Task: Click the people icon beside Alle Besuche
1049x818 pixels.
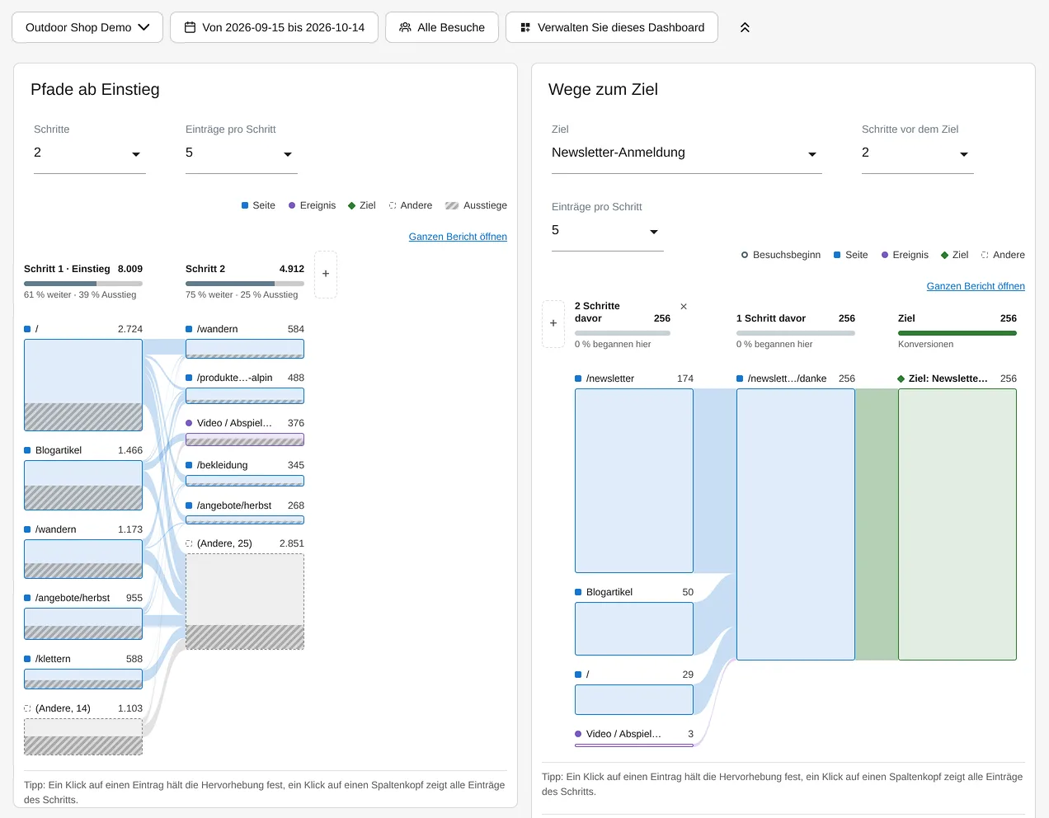Action: click(405, 27)
